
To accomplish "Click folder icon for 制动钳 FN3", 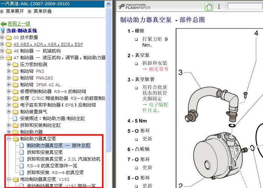I will [x=15, y=71].
